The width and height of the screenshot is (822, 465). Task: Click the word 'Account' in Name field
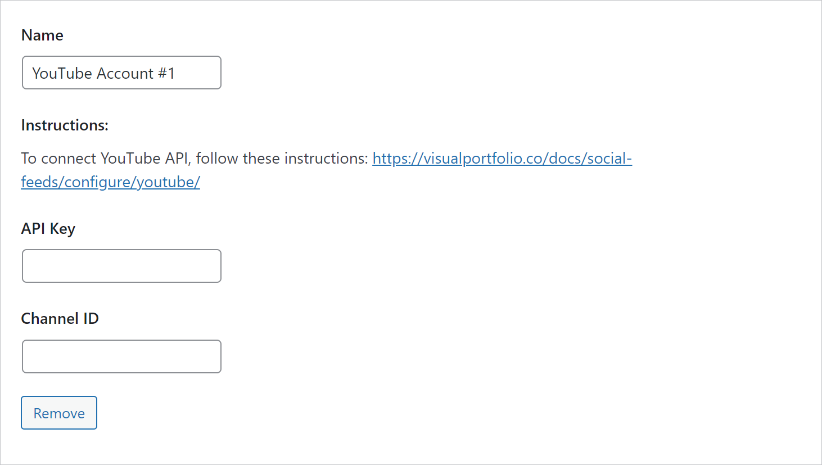[x=125, y=73]
